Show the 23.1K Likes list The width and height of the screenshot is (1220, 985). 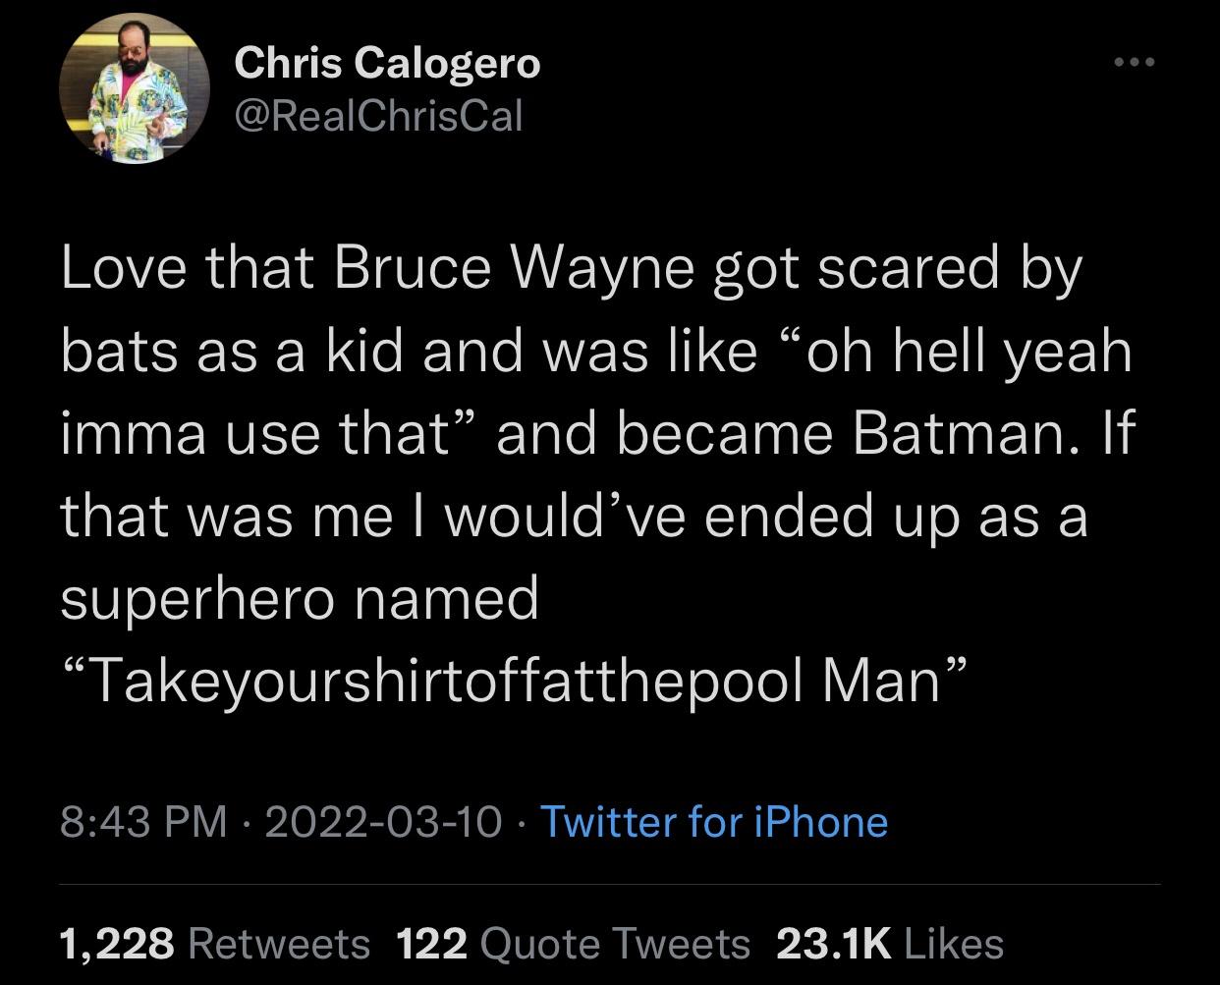889,944
